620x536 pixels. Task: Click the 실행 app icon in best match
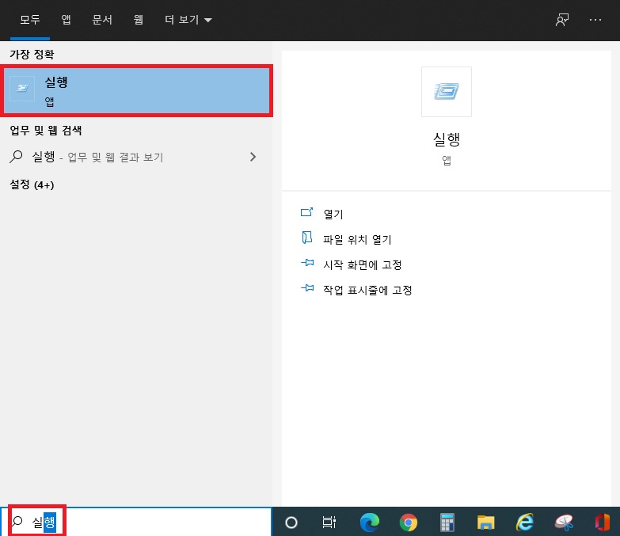[22, 89]
